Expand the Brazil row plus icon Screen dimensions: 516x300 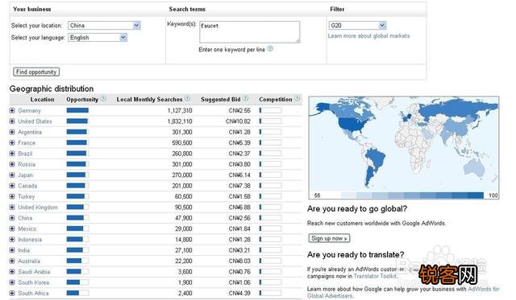[x=12, y=154]
